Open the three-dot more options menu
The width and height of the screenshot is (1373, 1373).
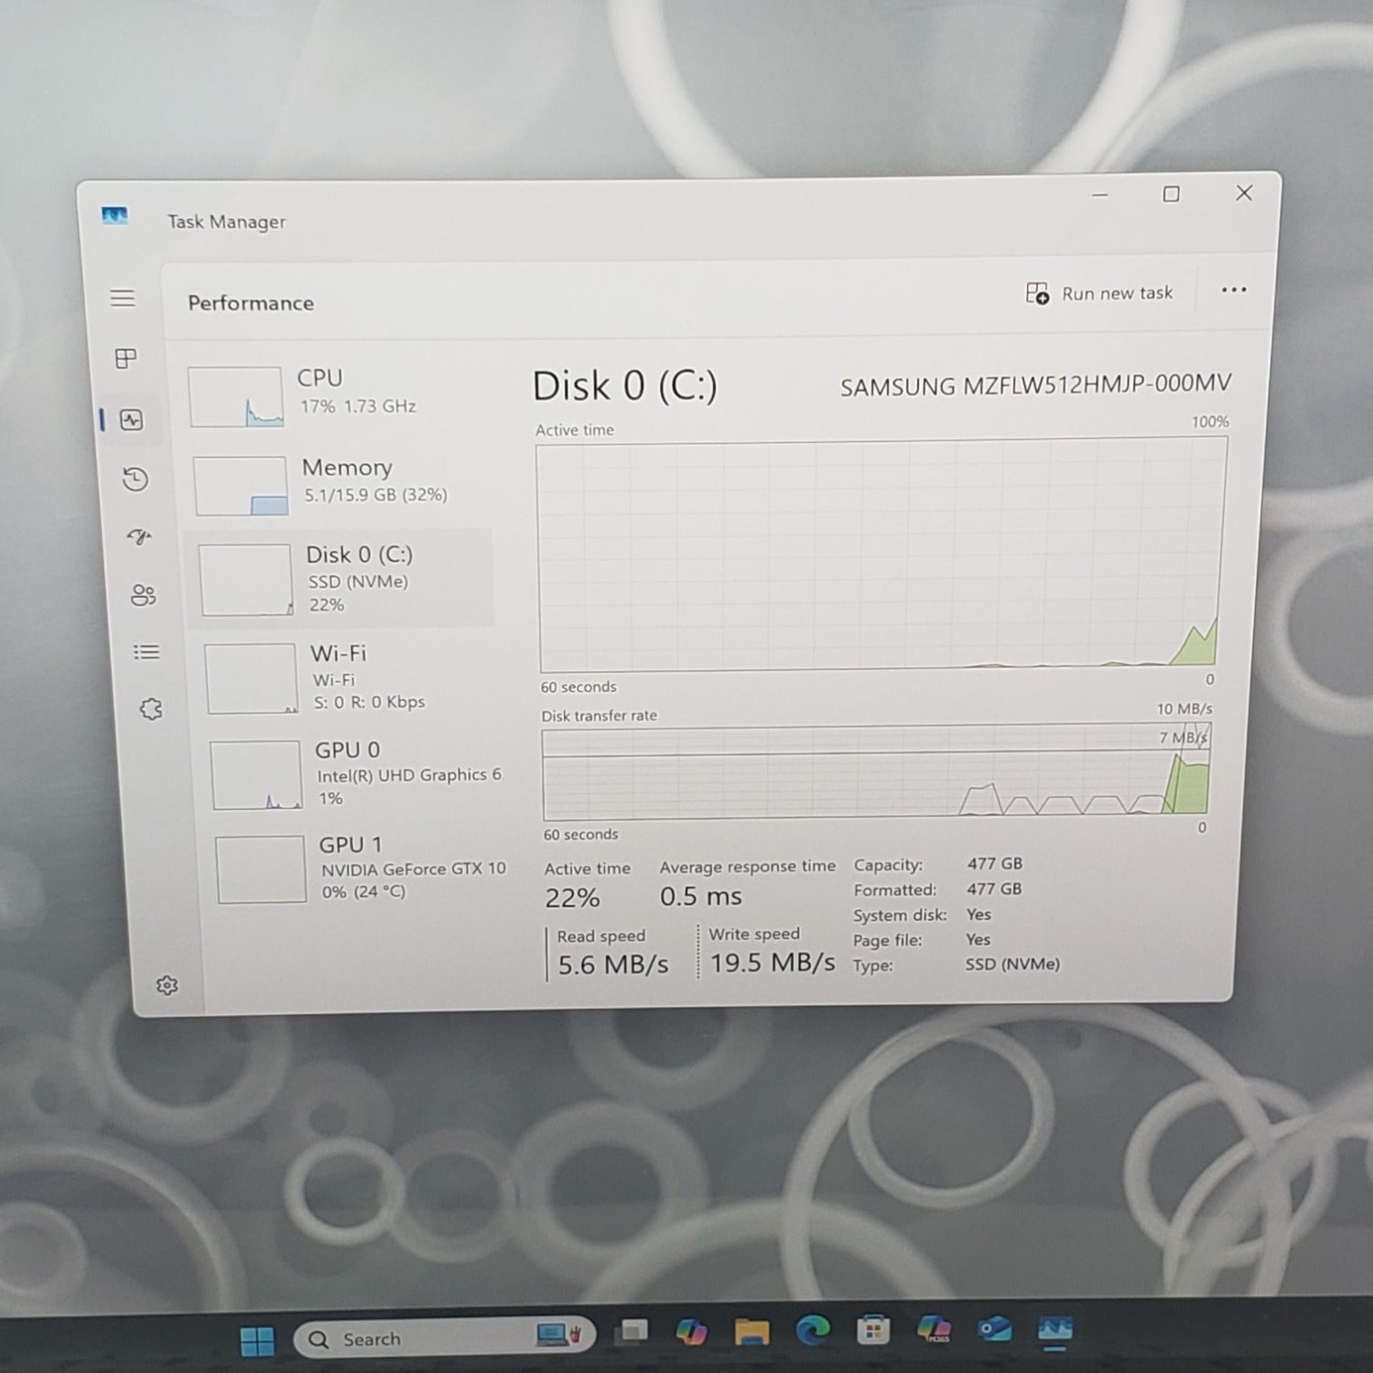coord(1233,290)
